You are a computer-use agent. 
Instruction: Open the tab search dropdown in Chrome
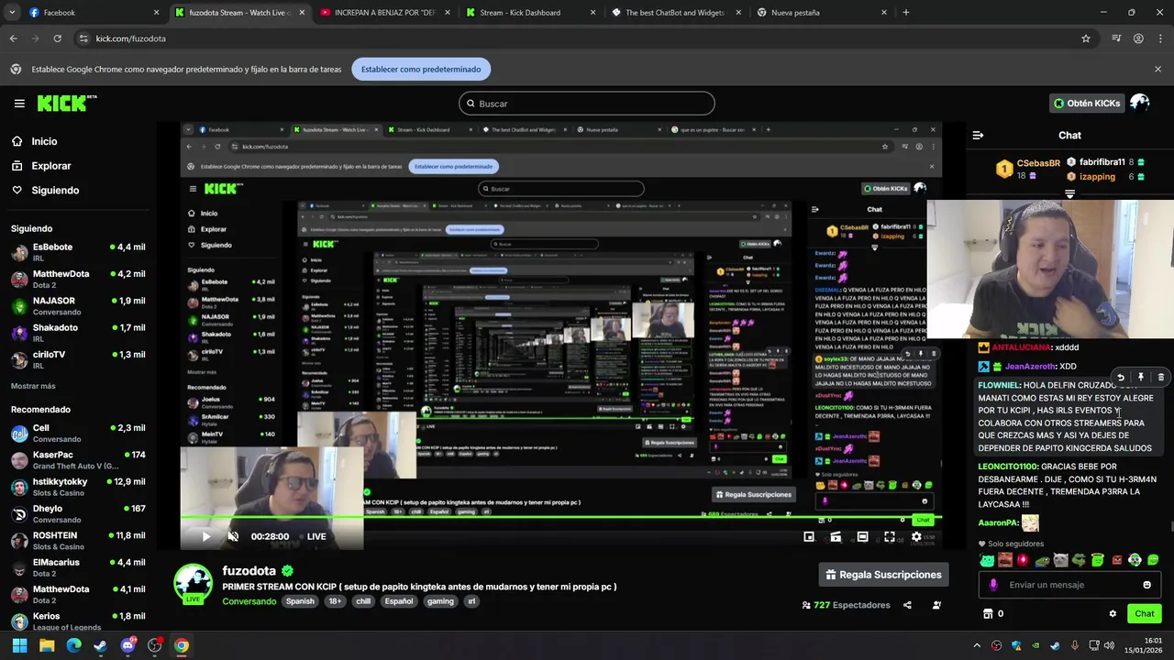click(12, 13)
